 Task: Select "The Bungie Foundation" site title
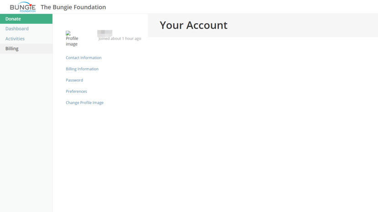click(73, 7)
